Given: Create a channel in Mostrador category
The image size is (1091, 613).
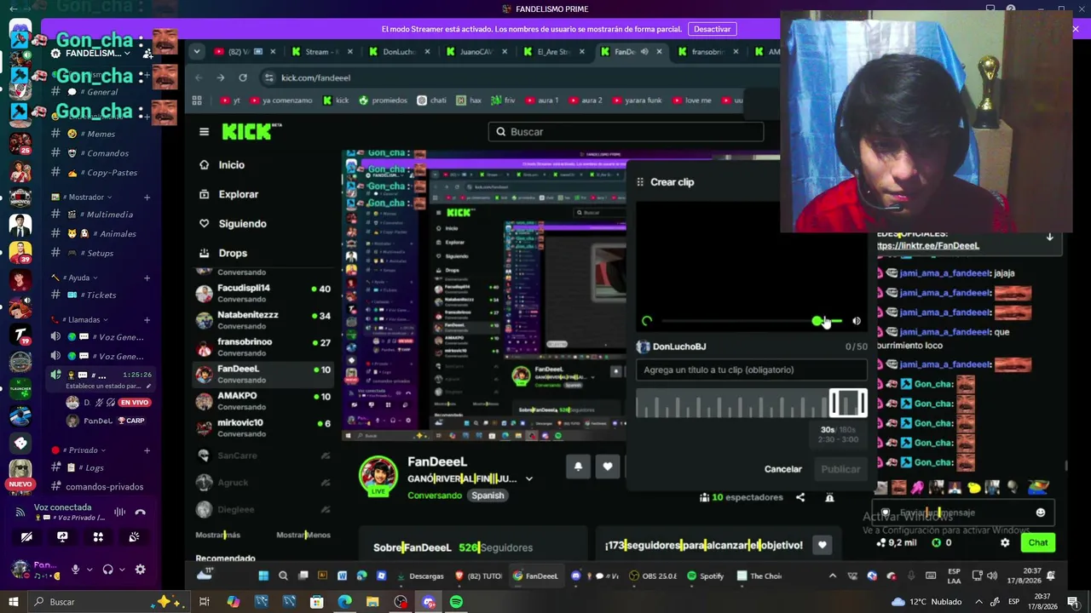Looking at the screenshot, I should click(x=147, y=198).
